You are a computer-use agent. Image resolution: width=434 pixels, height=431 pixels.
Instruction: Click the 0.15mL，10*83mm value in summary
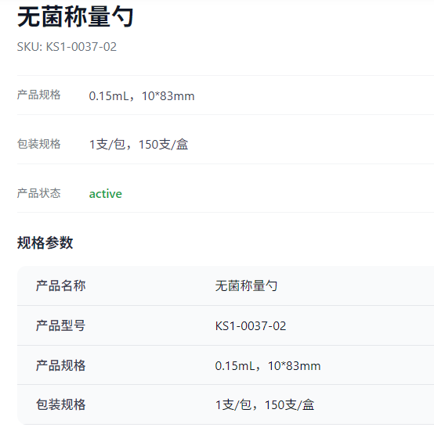tap(142, 96)
